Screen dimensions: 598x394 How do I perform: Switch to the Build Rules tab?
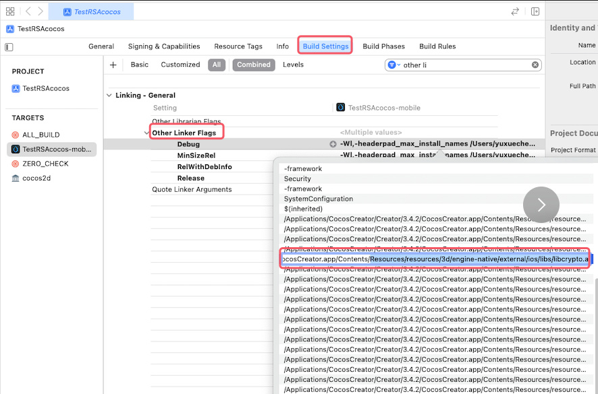point(437,46)
